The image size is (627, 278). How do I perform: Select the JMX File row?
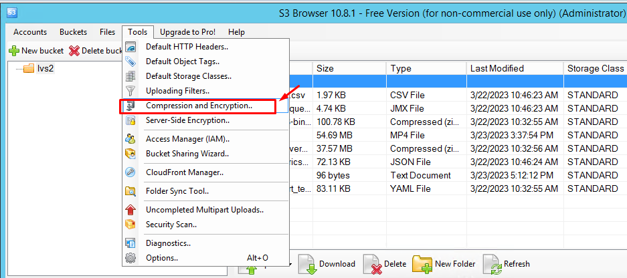point(458,108)
